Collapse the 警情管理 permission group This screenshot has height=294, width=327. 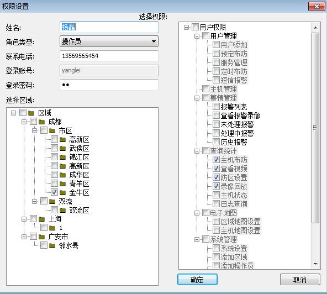click(197, 98)
